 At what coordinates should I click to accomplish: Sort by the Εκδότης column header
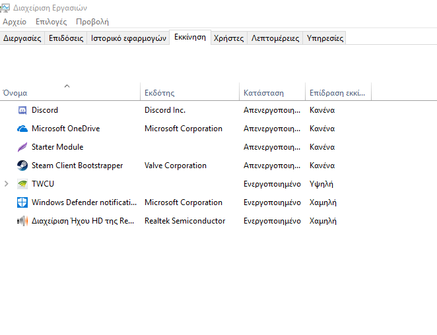click(x=190, y=92)
